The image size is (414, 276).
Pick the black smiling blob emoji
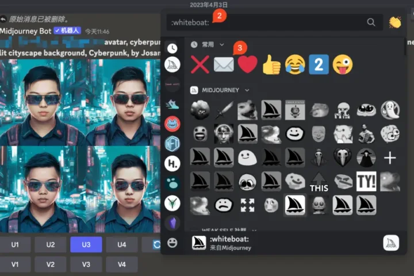point(295,133)
